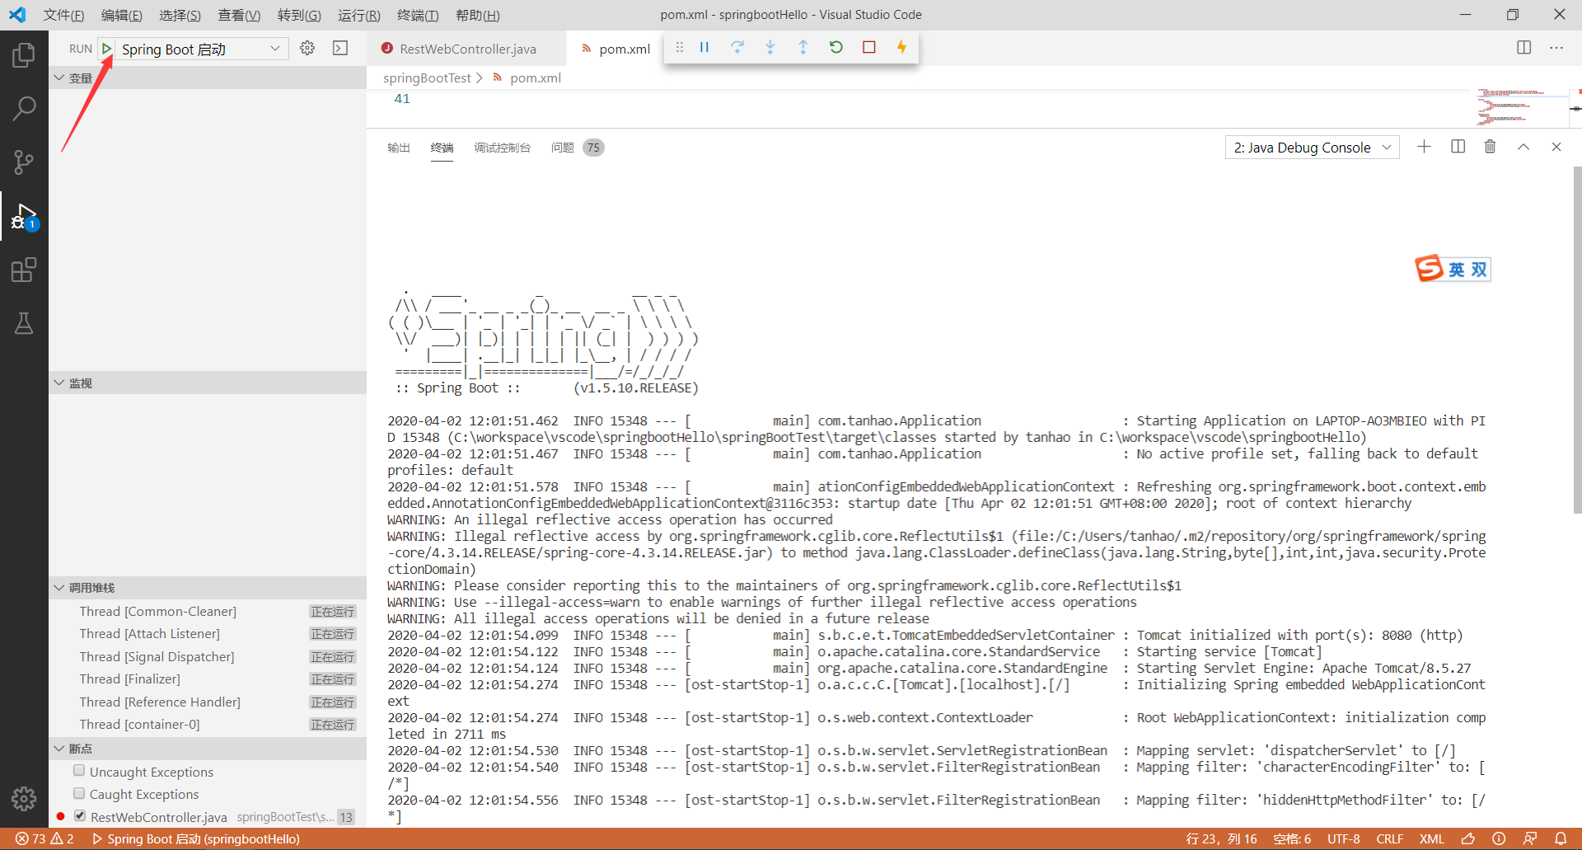This screenshot has height=850, width=1582.
Task: Switch to the 输出 panel tab
Action: [x=399, y=148]
